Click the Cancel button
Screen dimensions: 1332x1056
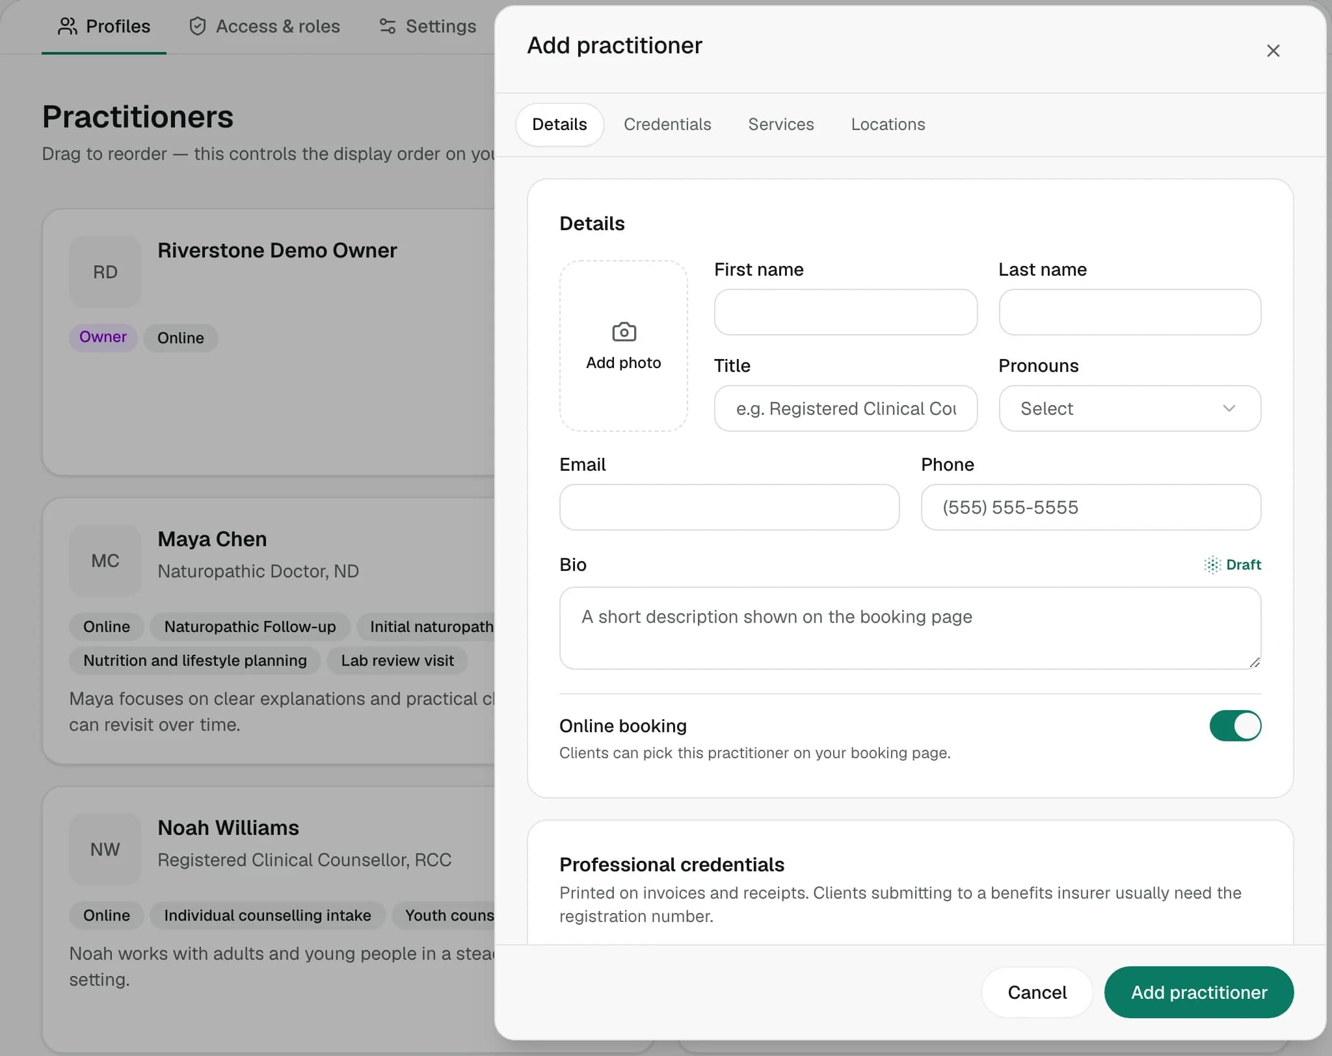tap(1037, 992)
